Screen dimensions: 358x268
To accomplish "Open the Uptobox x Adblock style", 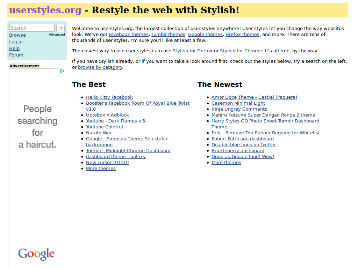I will tap(107, 115).
